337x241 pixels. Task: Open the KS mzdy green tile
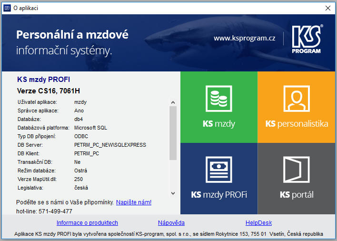(219, 107)
